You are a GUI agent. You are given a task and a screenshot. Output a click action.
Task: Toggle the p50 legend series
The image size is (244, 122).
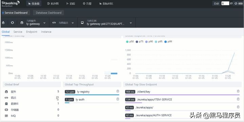(130, 42)
